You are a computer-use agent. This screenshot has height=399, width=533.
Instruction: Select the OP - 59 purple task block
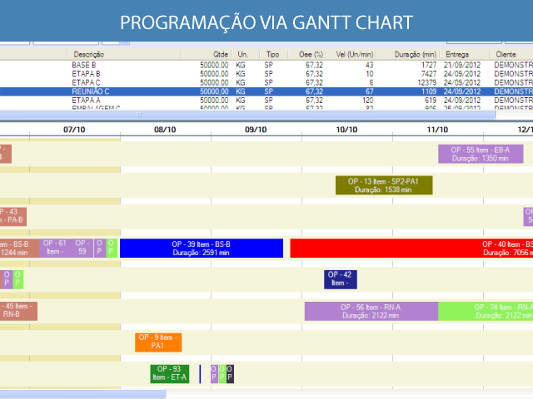click(82, 248)
